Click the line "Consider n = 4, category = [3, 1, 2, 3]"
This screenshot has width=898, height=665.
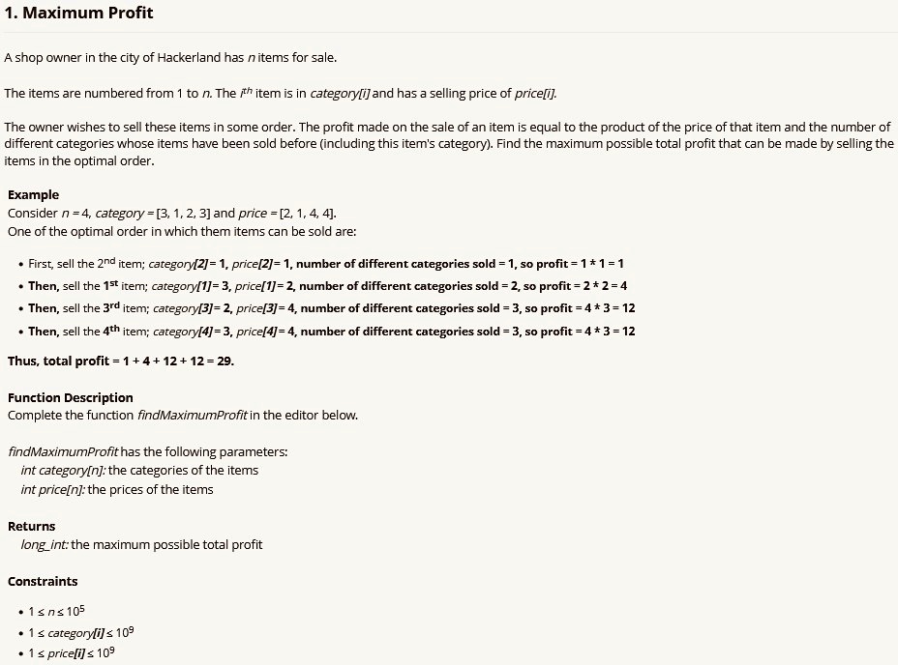point(172,213)
